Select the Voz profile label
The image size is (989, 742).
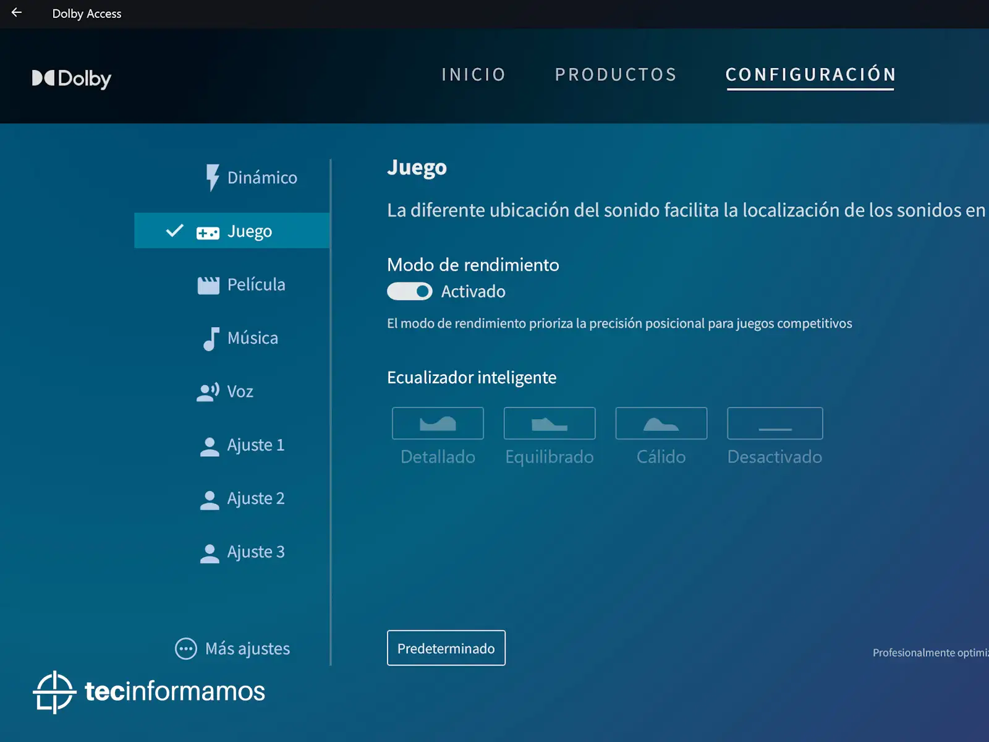(240, 391)
